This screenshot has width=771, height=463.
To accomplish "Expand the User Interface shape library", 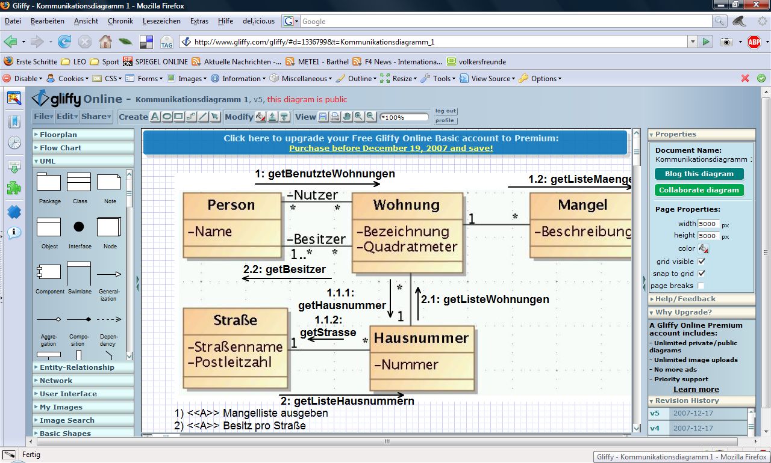I will point(83,394).
